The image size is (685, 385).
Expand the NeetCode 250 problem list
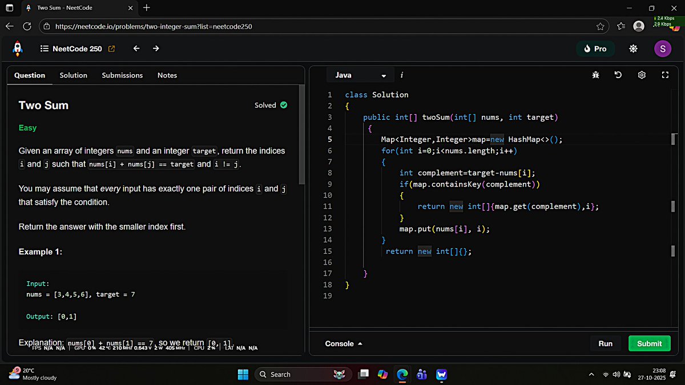click(x=45, y=48)
